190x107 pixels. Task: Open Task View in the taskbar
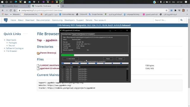coord(11,2)
